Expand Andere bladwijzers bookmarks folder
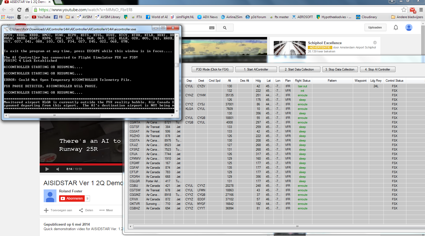 pyautogui.click(x=407, y=17)
